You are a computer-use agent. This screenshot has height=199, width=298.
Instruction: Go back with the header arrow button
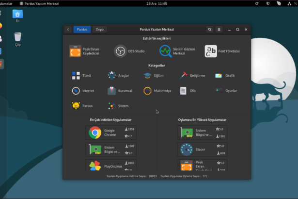(x=68, y=30)
